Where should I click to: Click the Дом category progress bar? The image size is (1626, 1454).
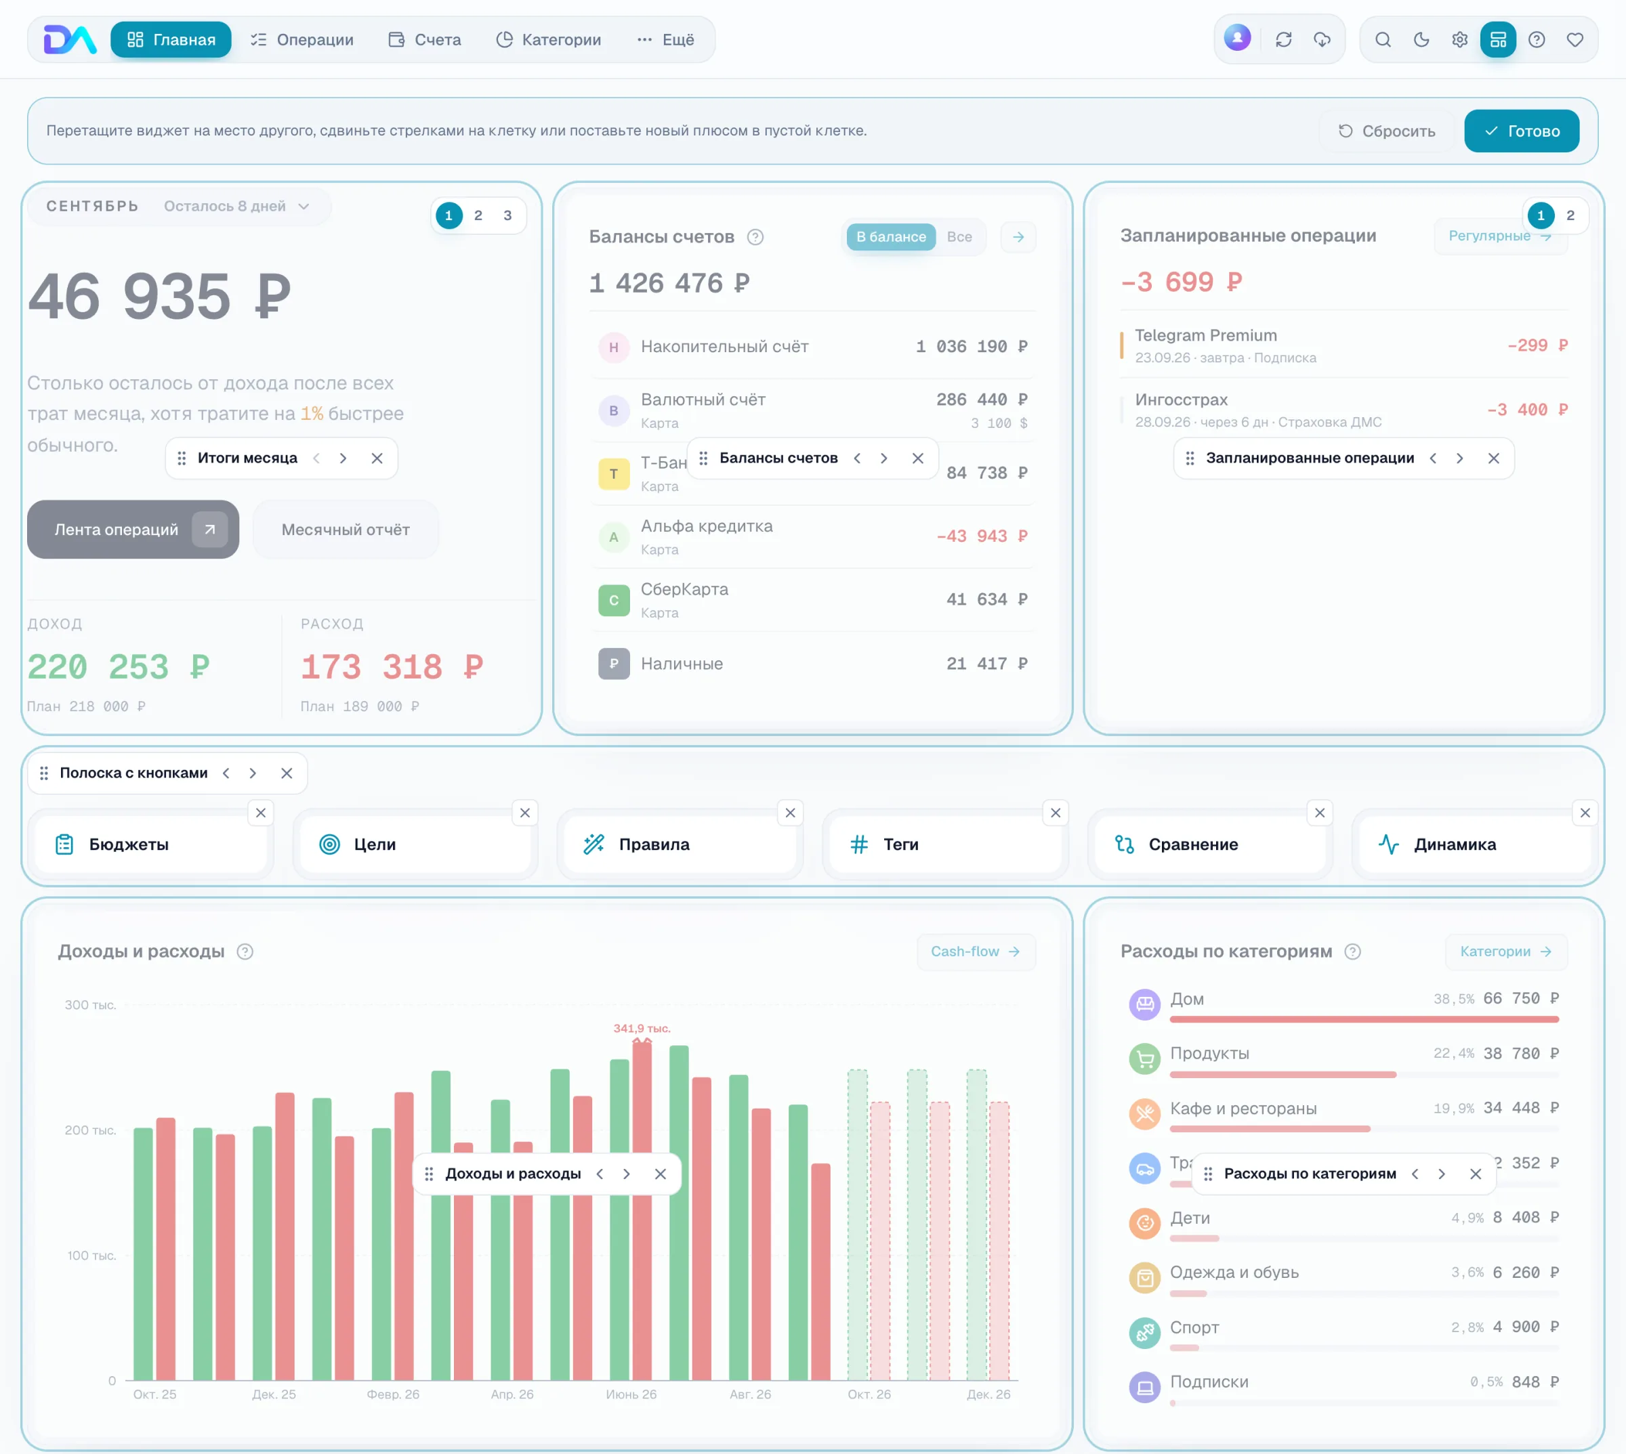(x=1364, y=1019)
